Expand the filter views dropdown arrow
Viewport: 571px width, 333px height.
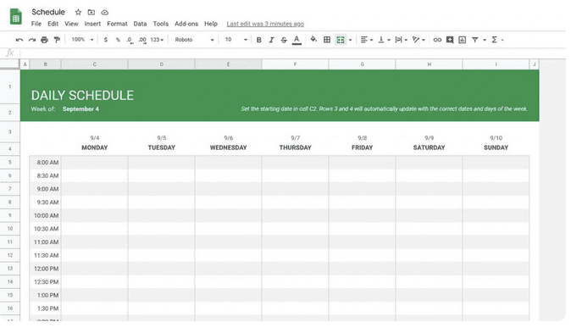[x=485, y=40]
